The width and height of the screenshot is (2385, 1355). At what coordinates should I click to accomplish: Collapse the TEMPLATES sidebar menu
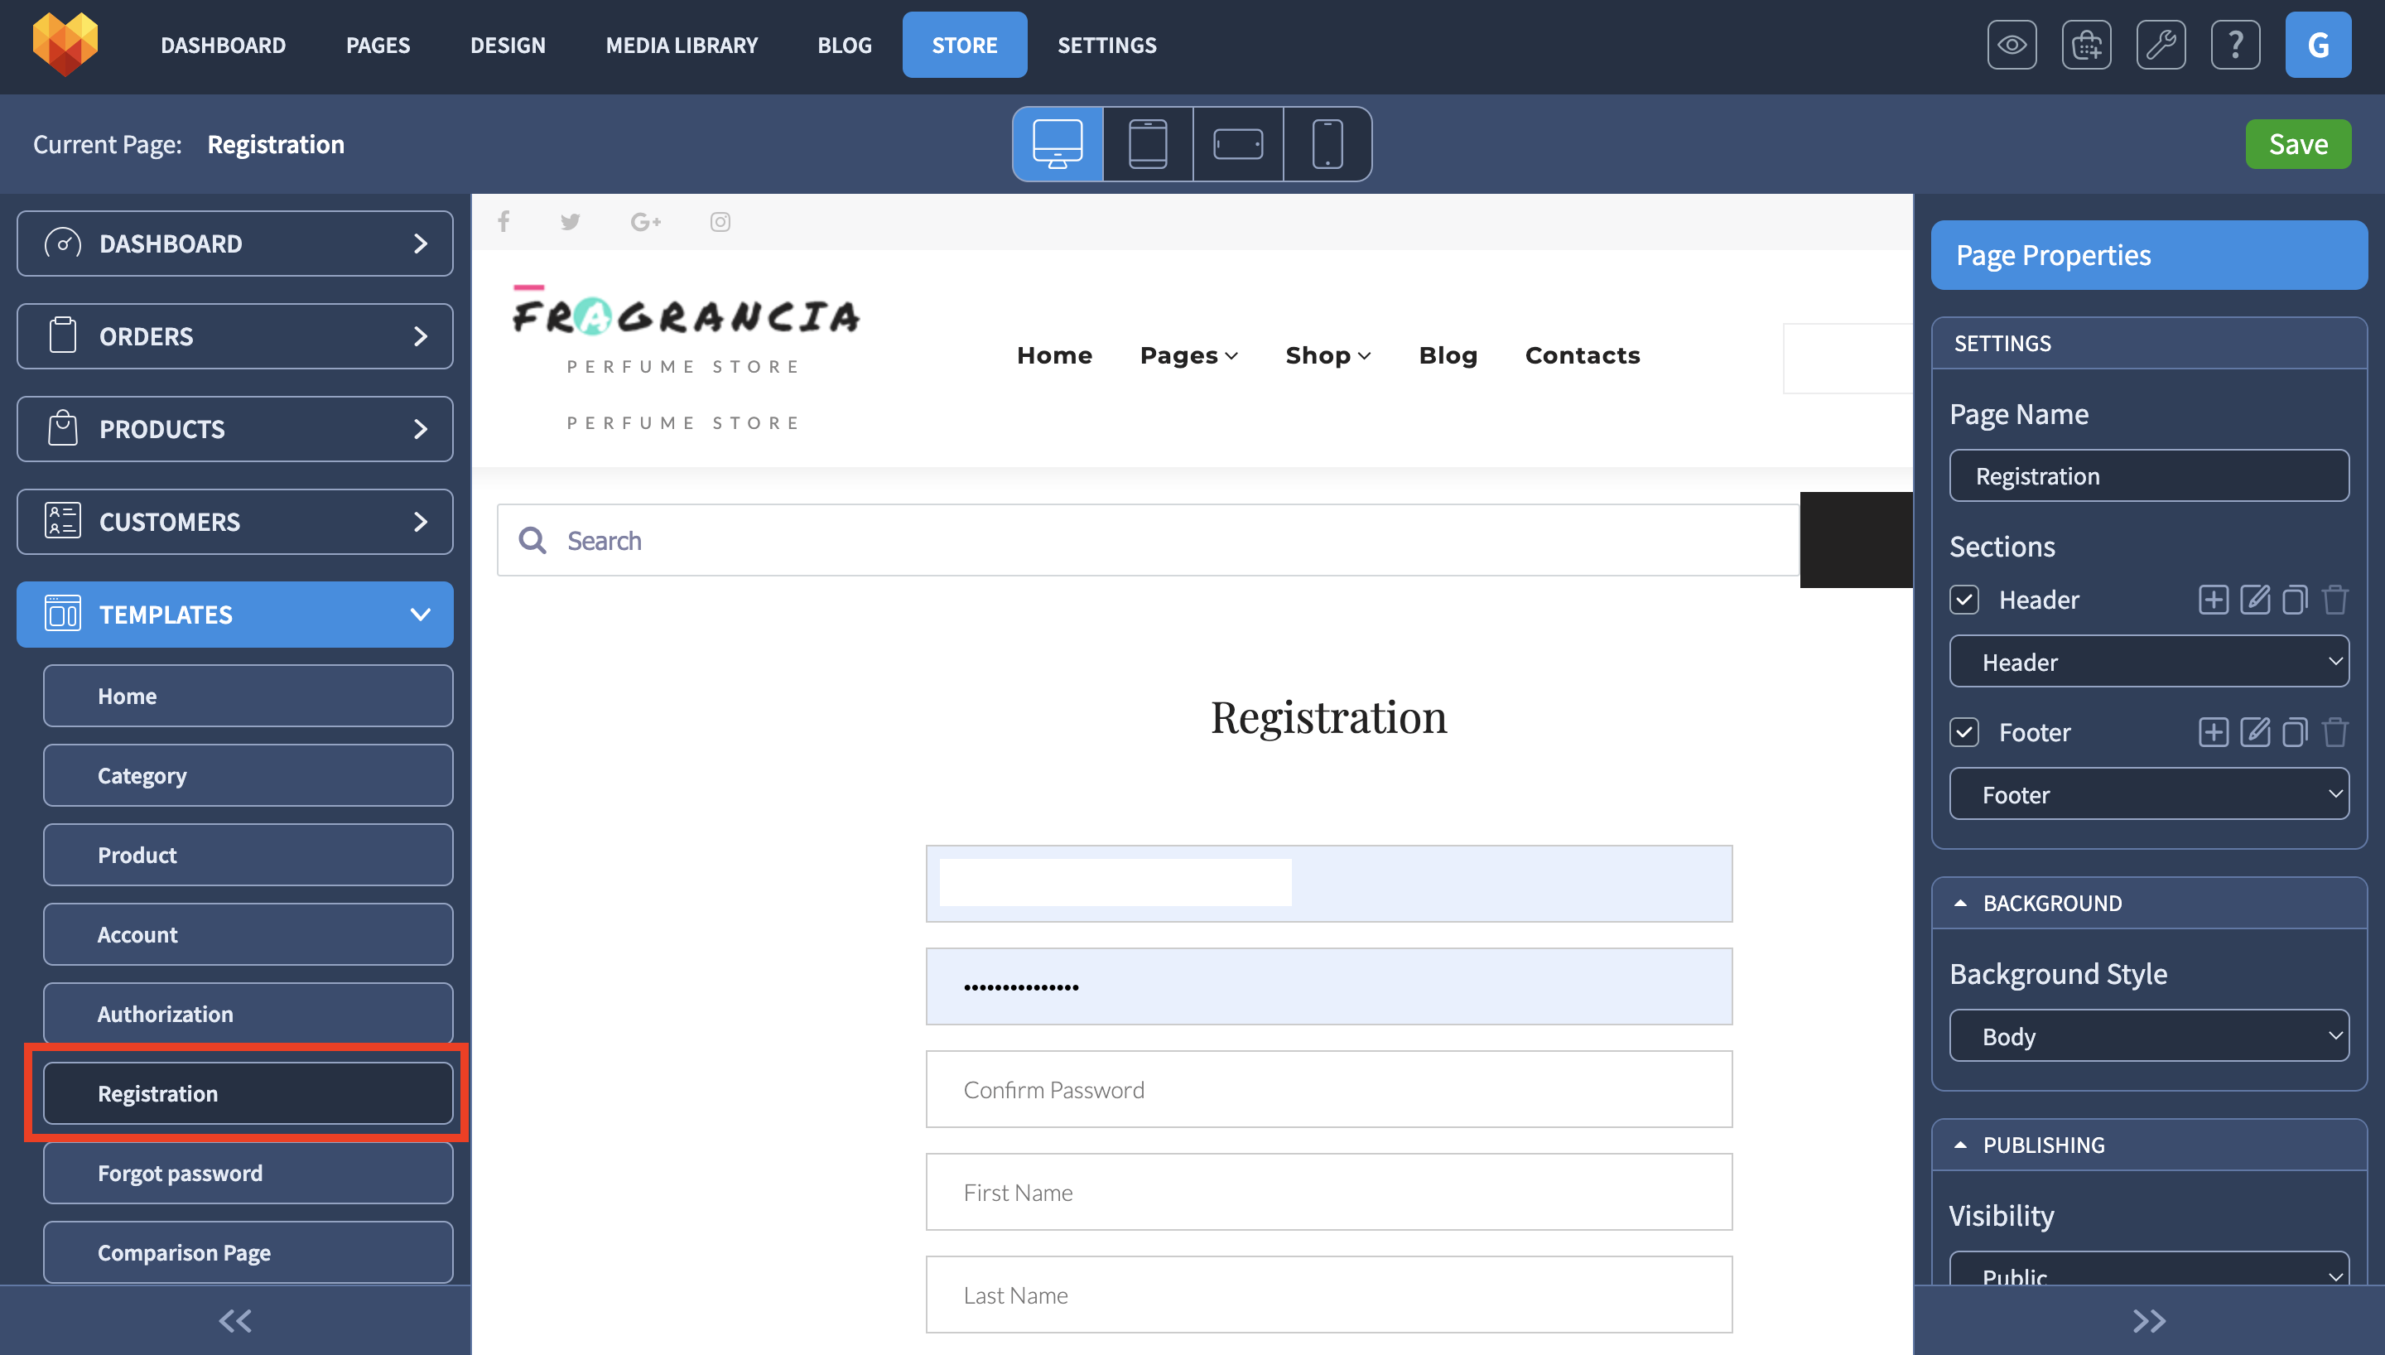pos(234,615)
